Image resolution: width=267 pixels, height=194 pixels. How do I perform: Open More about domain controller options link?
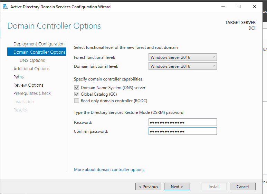point(109,170)
